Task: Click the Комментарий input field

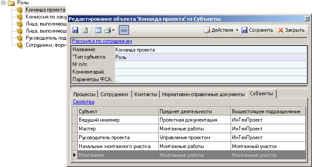Action: (x=210, y=72)
